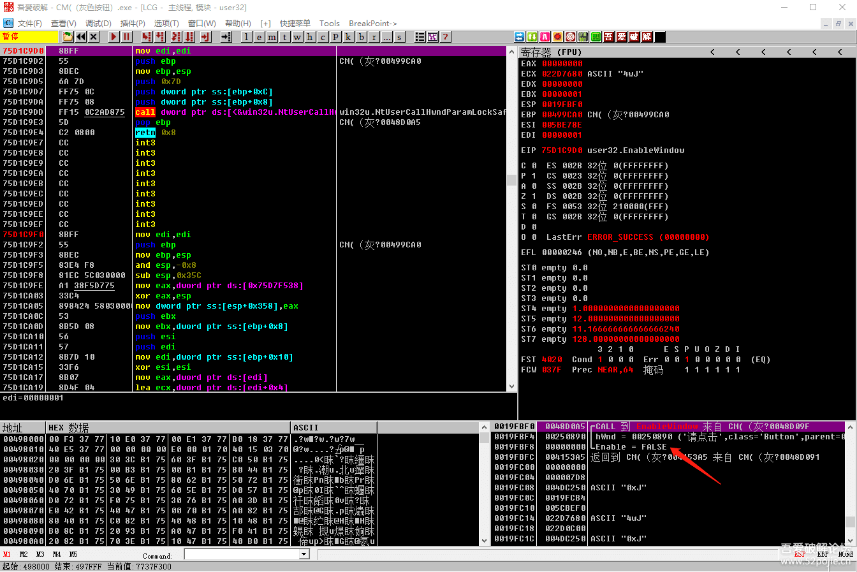Open the 插件(P) plugins menu
Viewport: 857px width, 572px height.
click(x=133, y=23)
